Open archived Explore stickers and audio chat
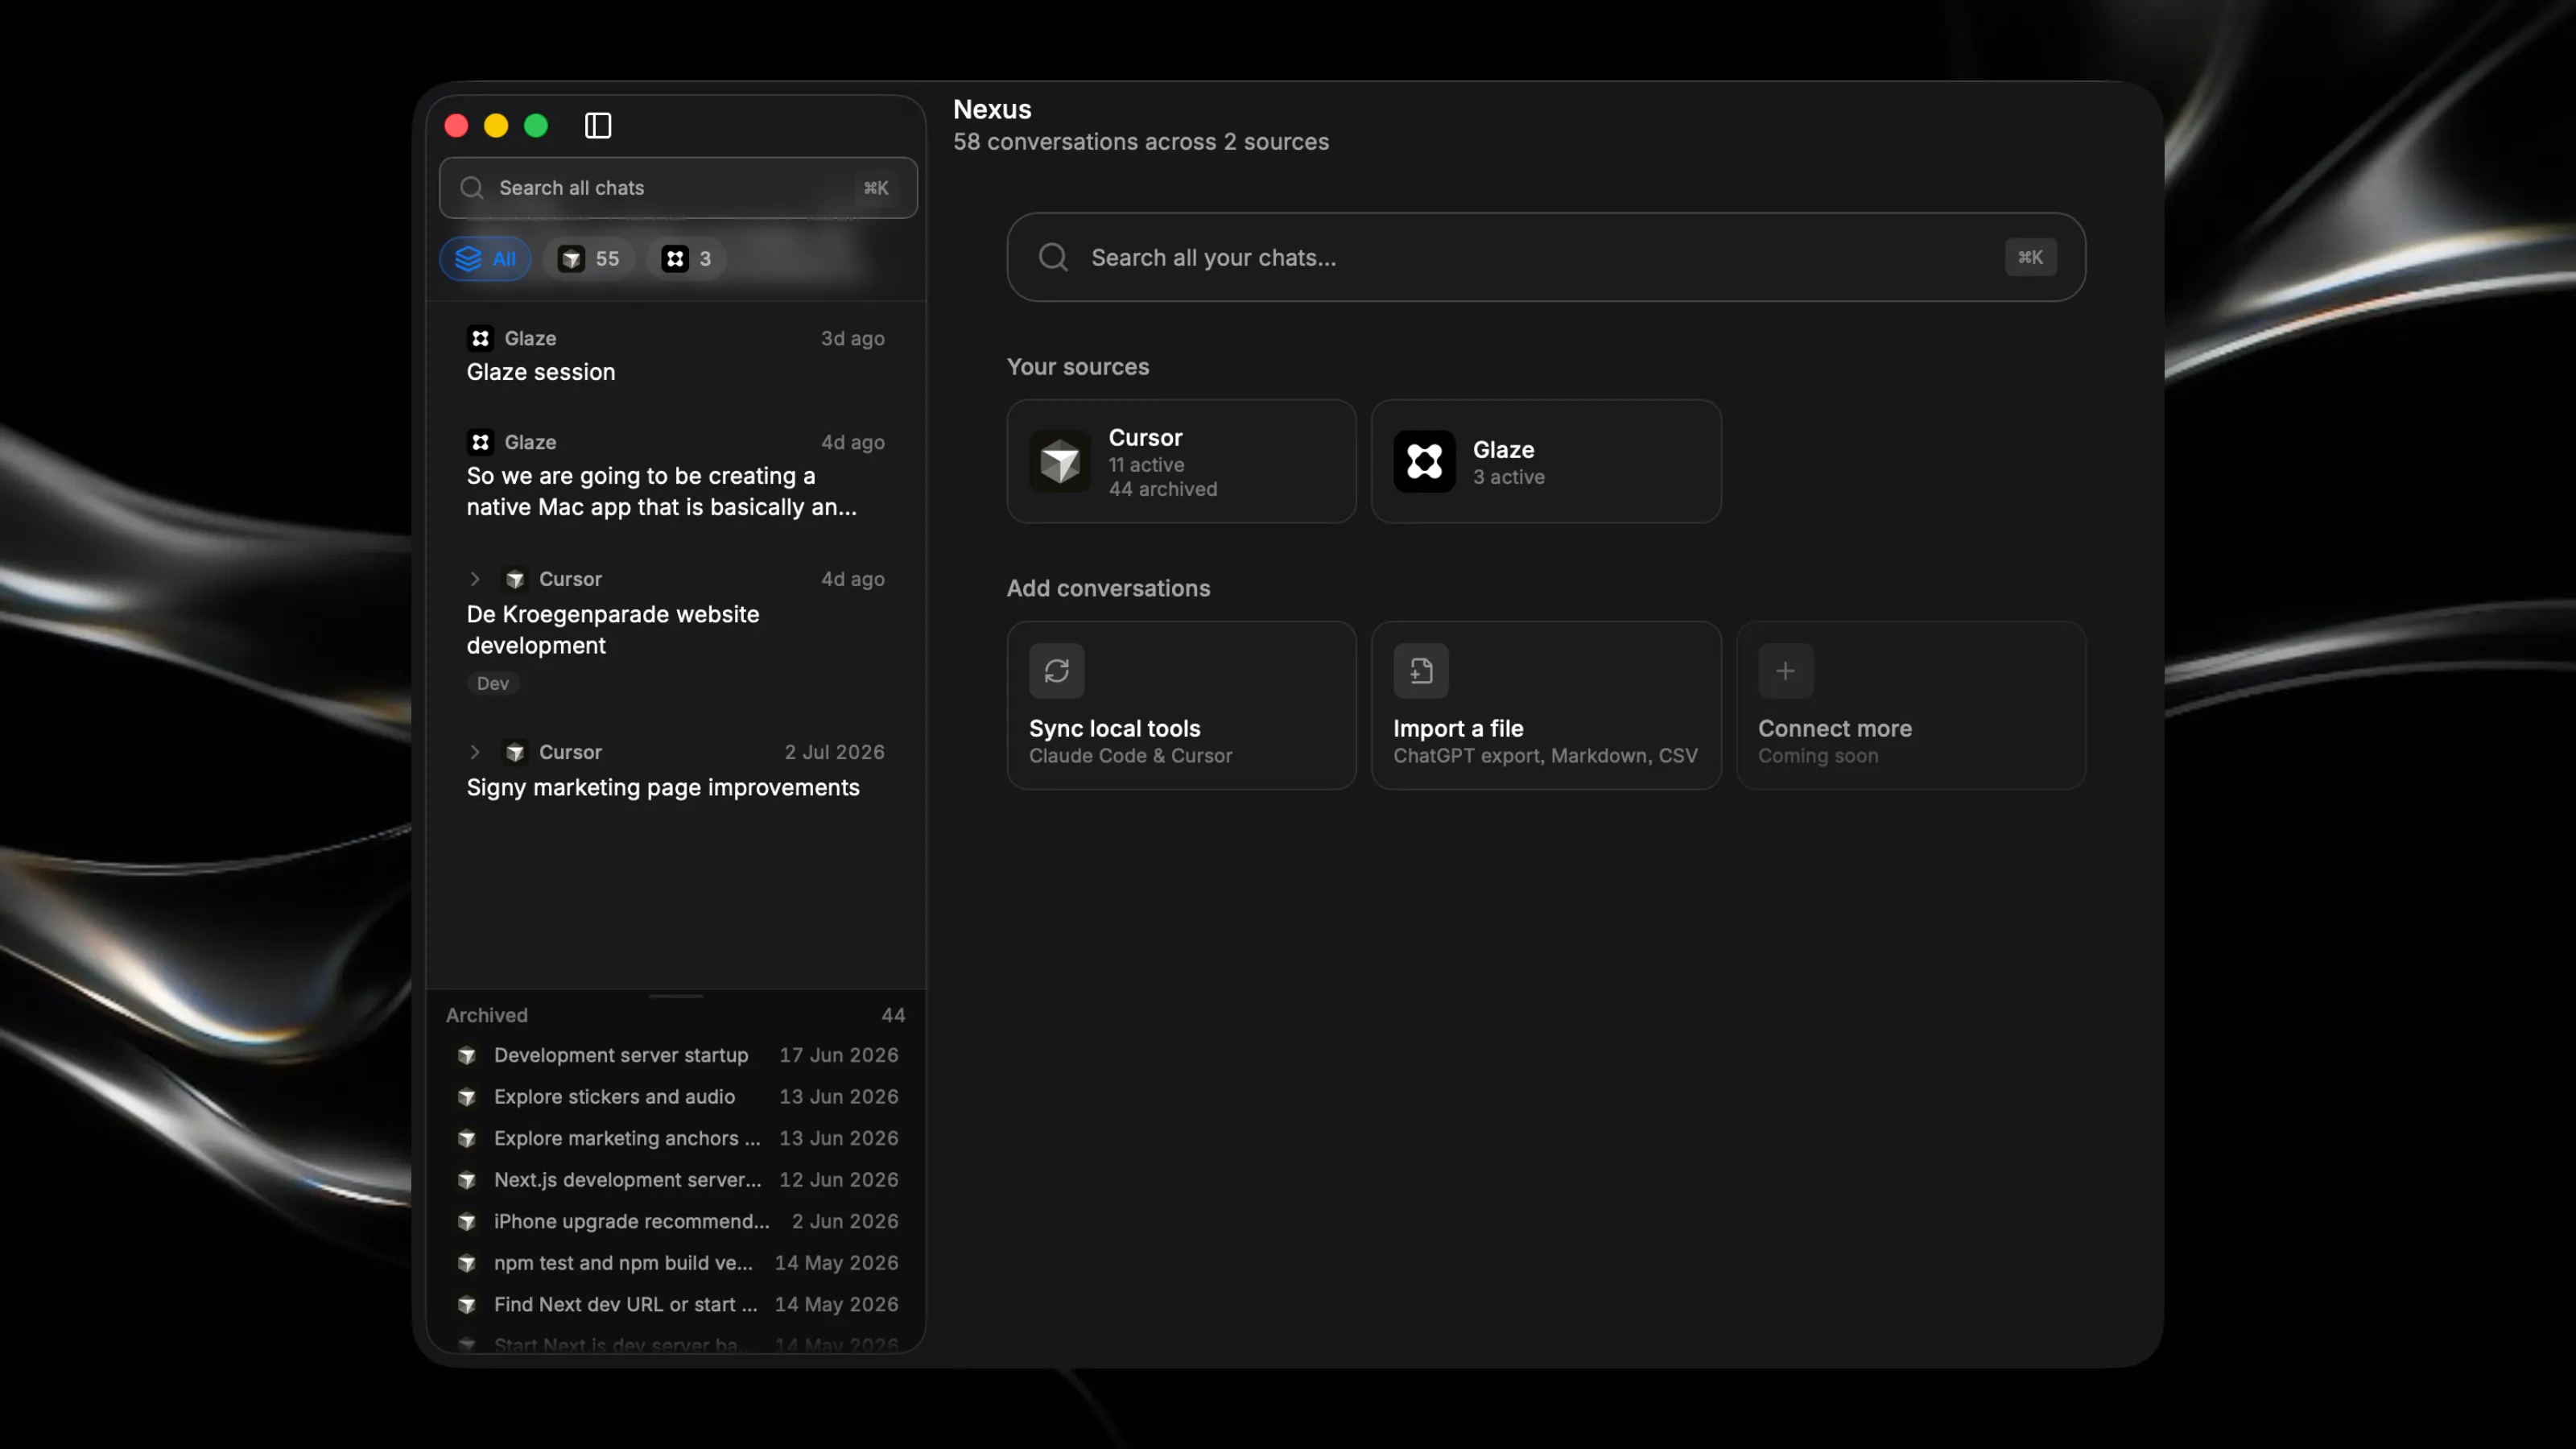The height and width of the screenshot is (1449, 2576). (676, 1097)
